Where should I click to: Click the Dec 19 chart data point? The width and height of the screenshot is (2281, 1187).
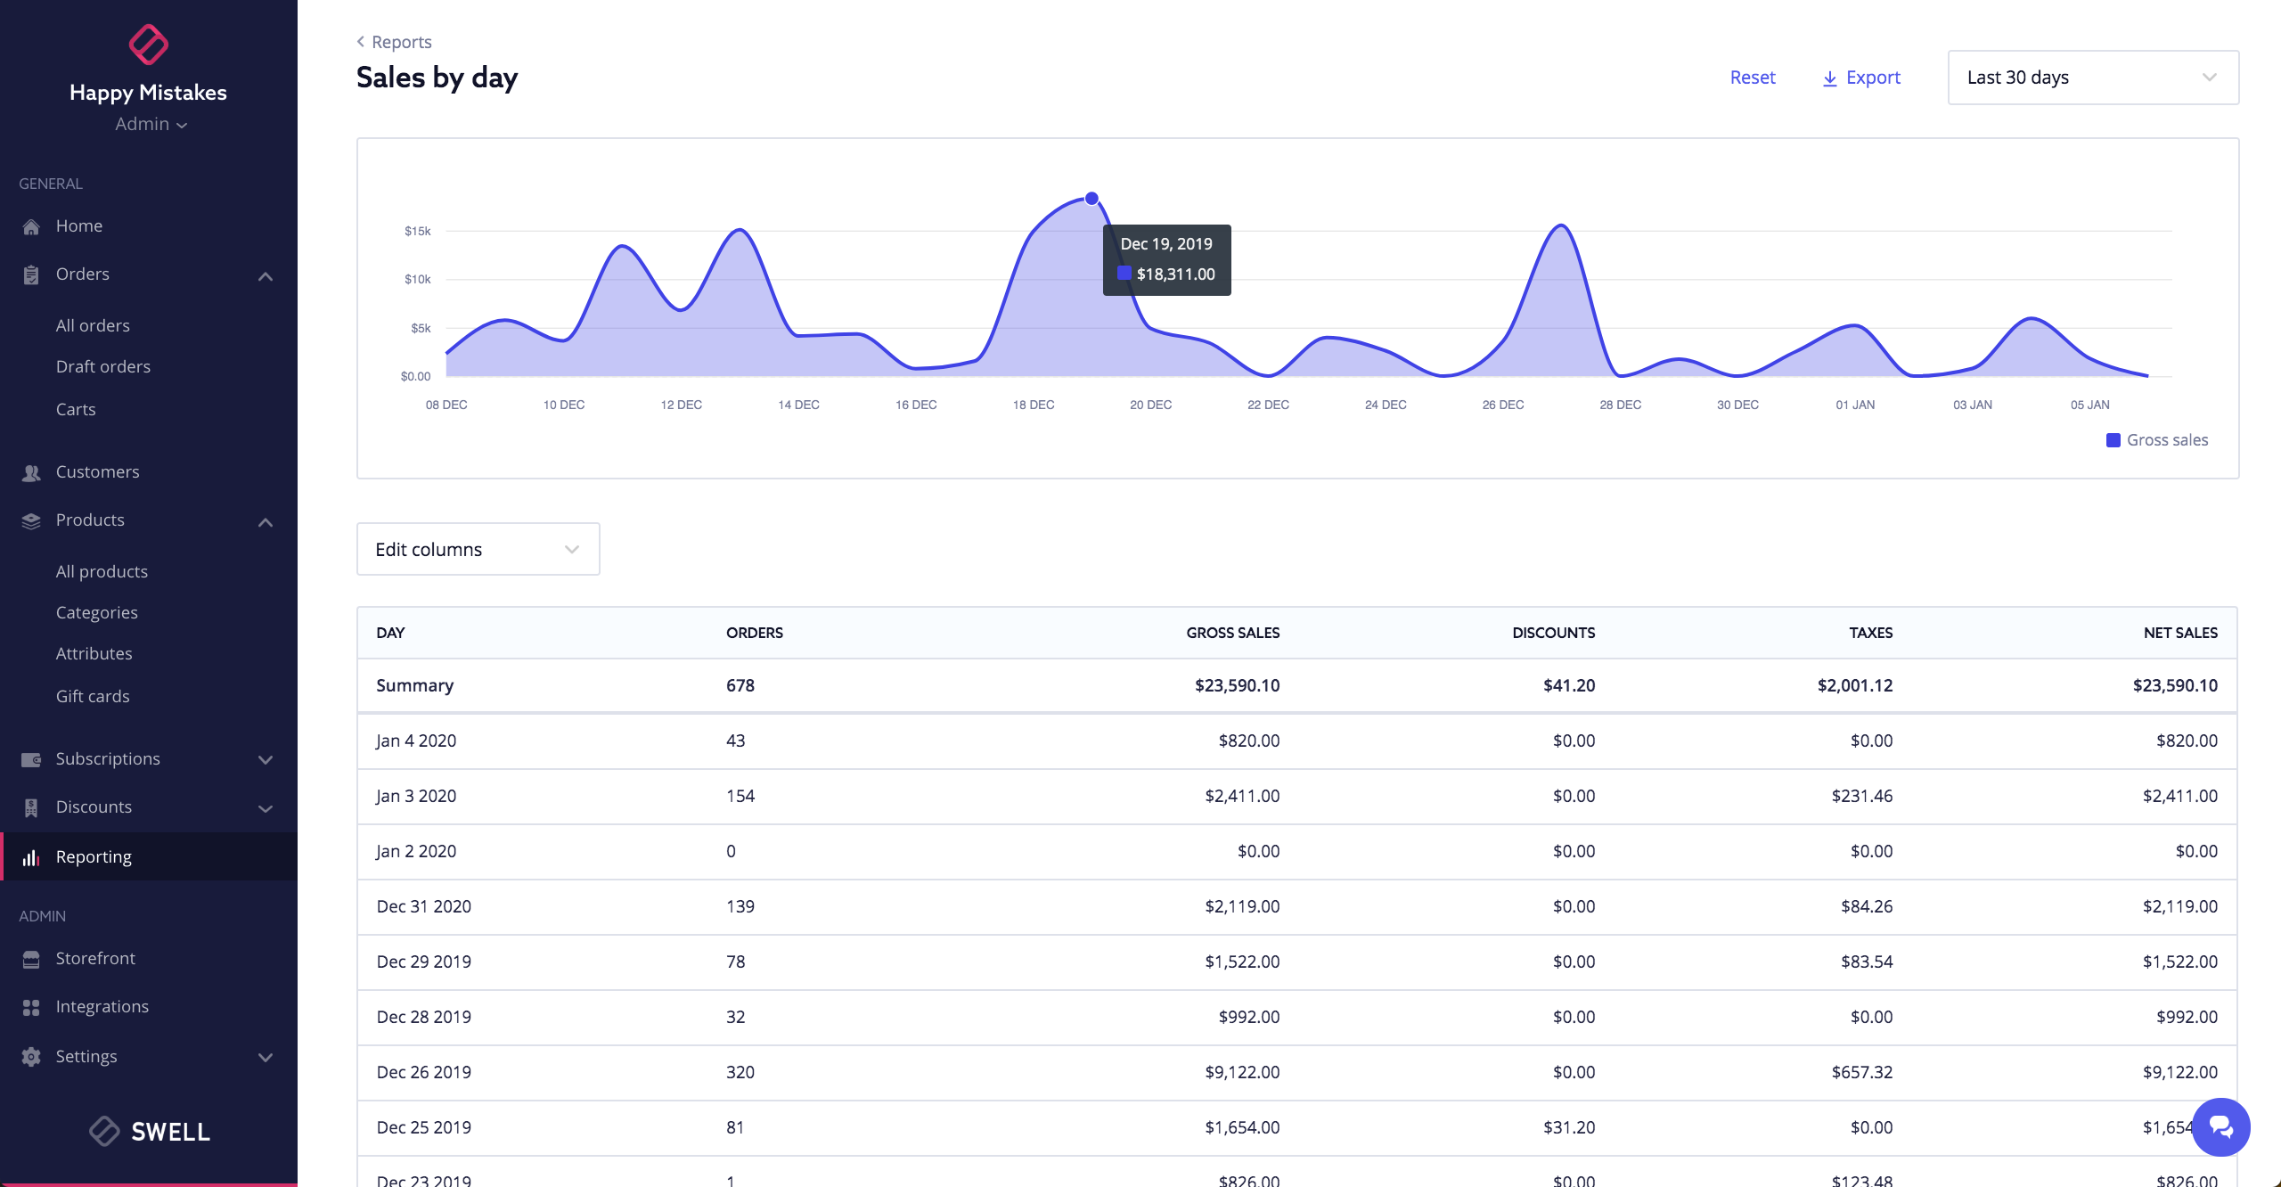[1091, 198]
